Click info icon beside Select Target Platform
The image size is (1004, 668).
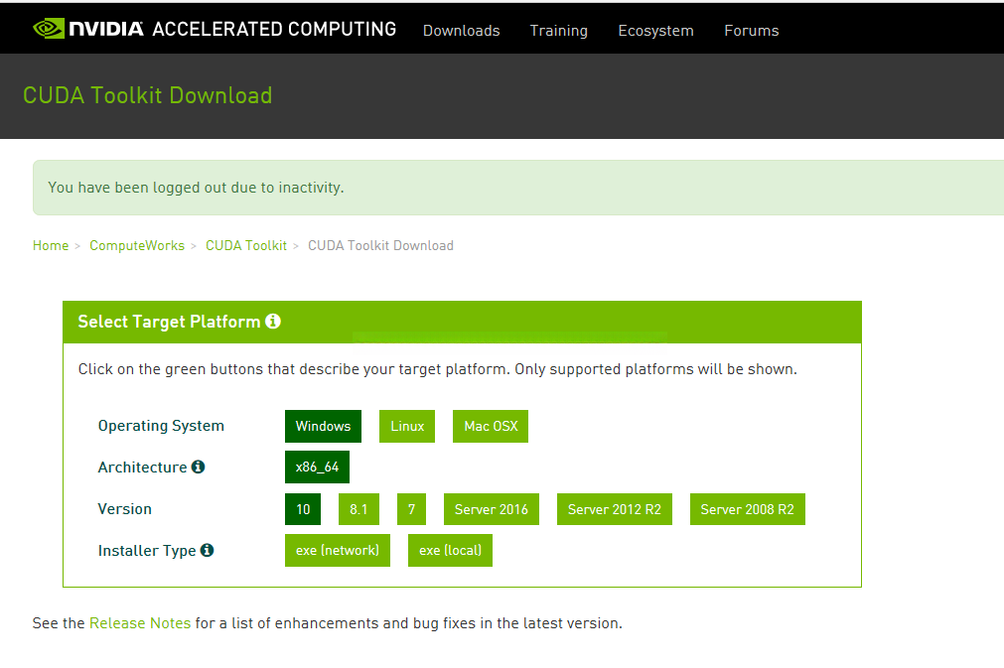click(273, 322)
